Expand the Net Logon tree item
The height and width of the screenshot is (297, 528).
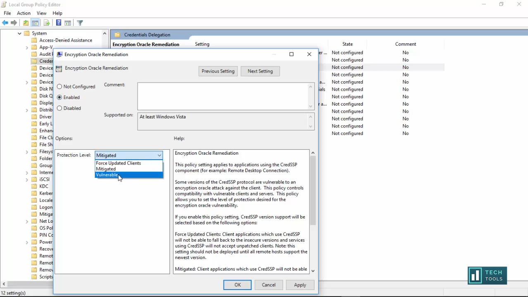point(26,221)
